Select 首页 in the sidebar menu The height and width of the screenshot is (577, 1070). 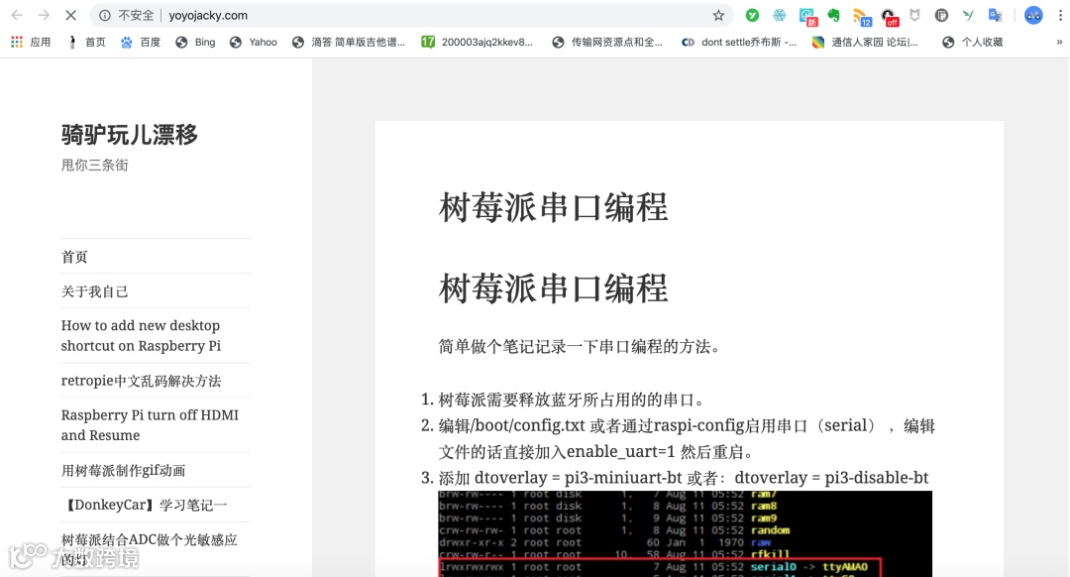tap(74, 257)
